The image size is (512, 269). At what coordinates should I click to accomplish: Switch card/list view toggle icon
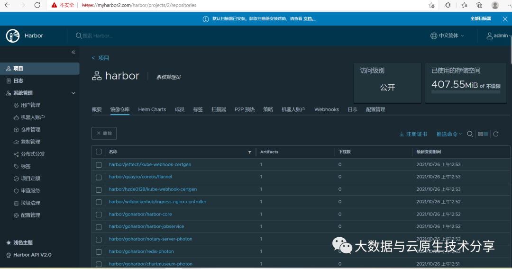[483, 134]
